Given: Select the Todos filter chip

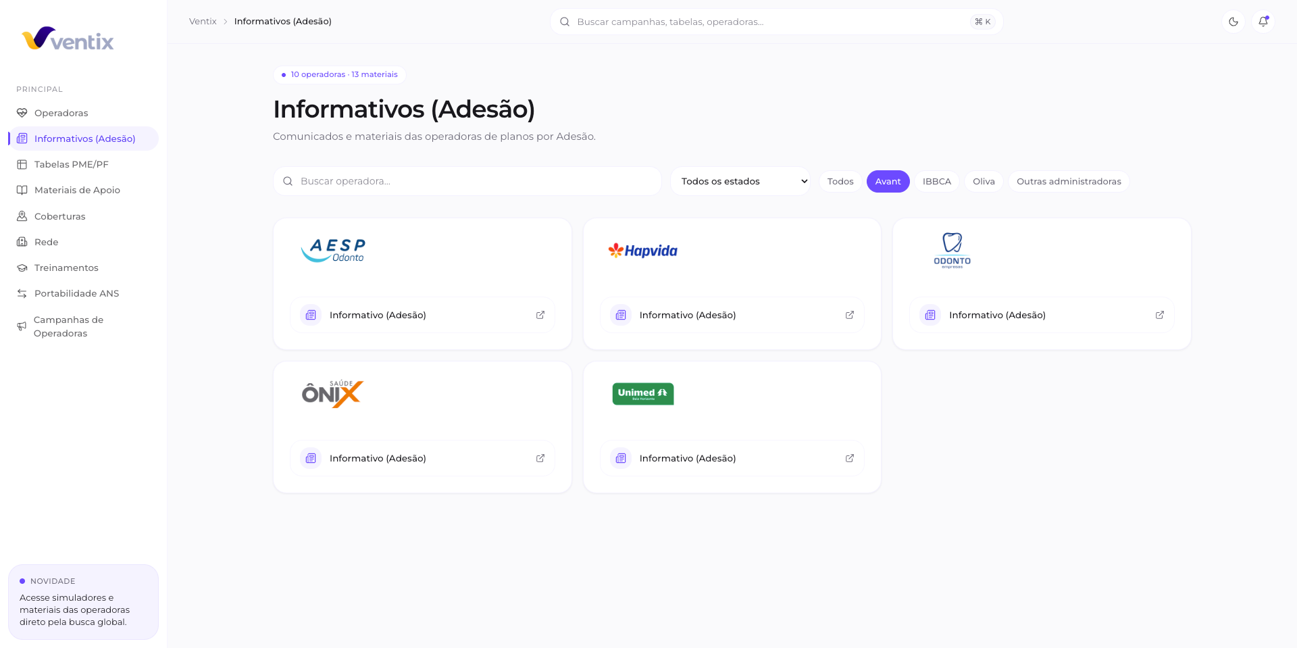Looking at the screenshot, I should (x=840, y=181).
